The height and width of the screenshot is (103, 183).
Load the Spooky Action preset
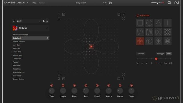coord(31,79)
